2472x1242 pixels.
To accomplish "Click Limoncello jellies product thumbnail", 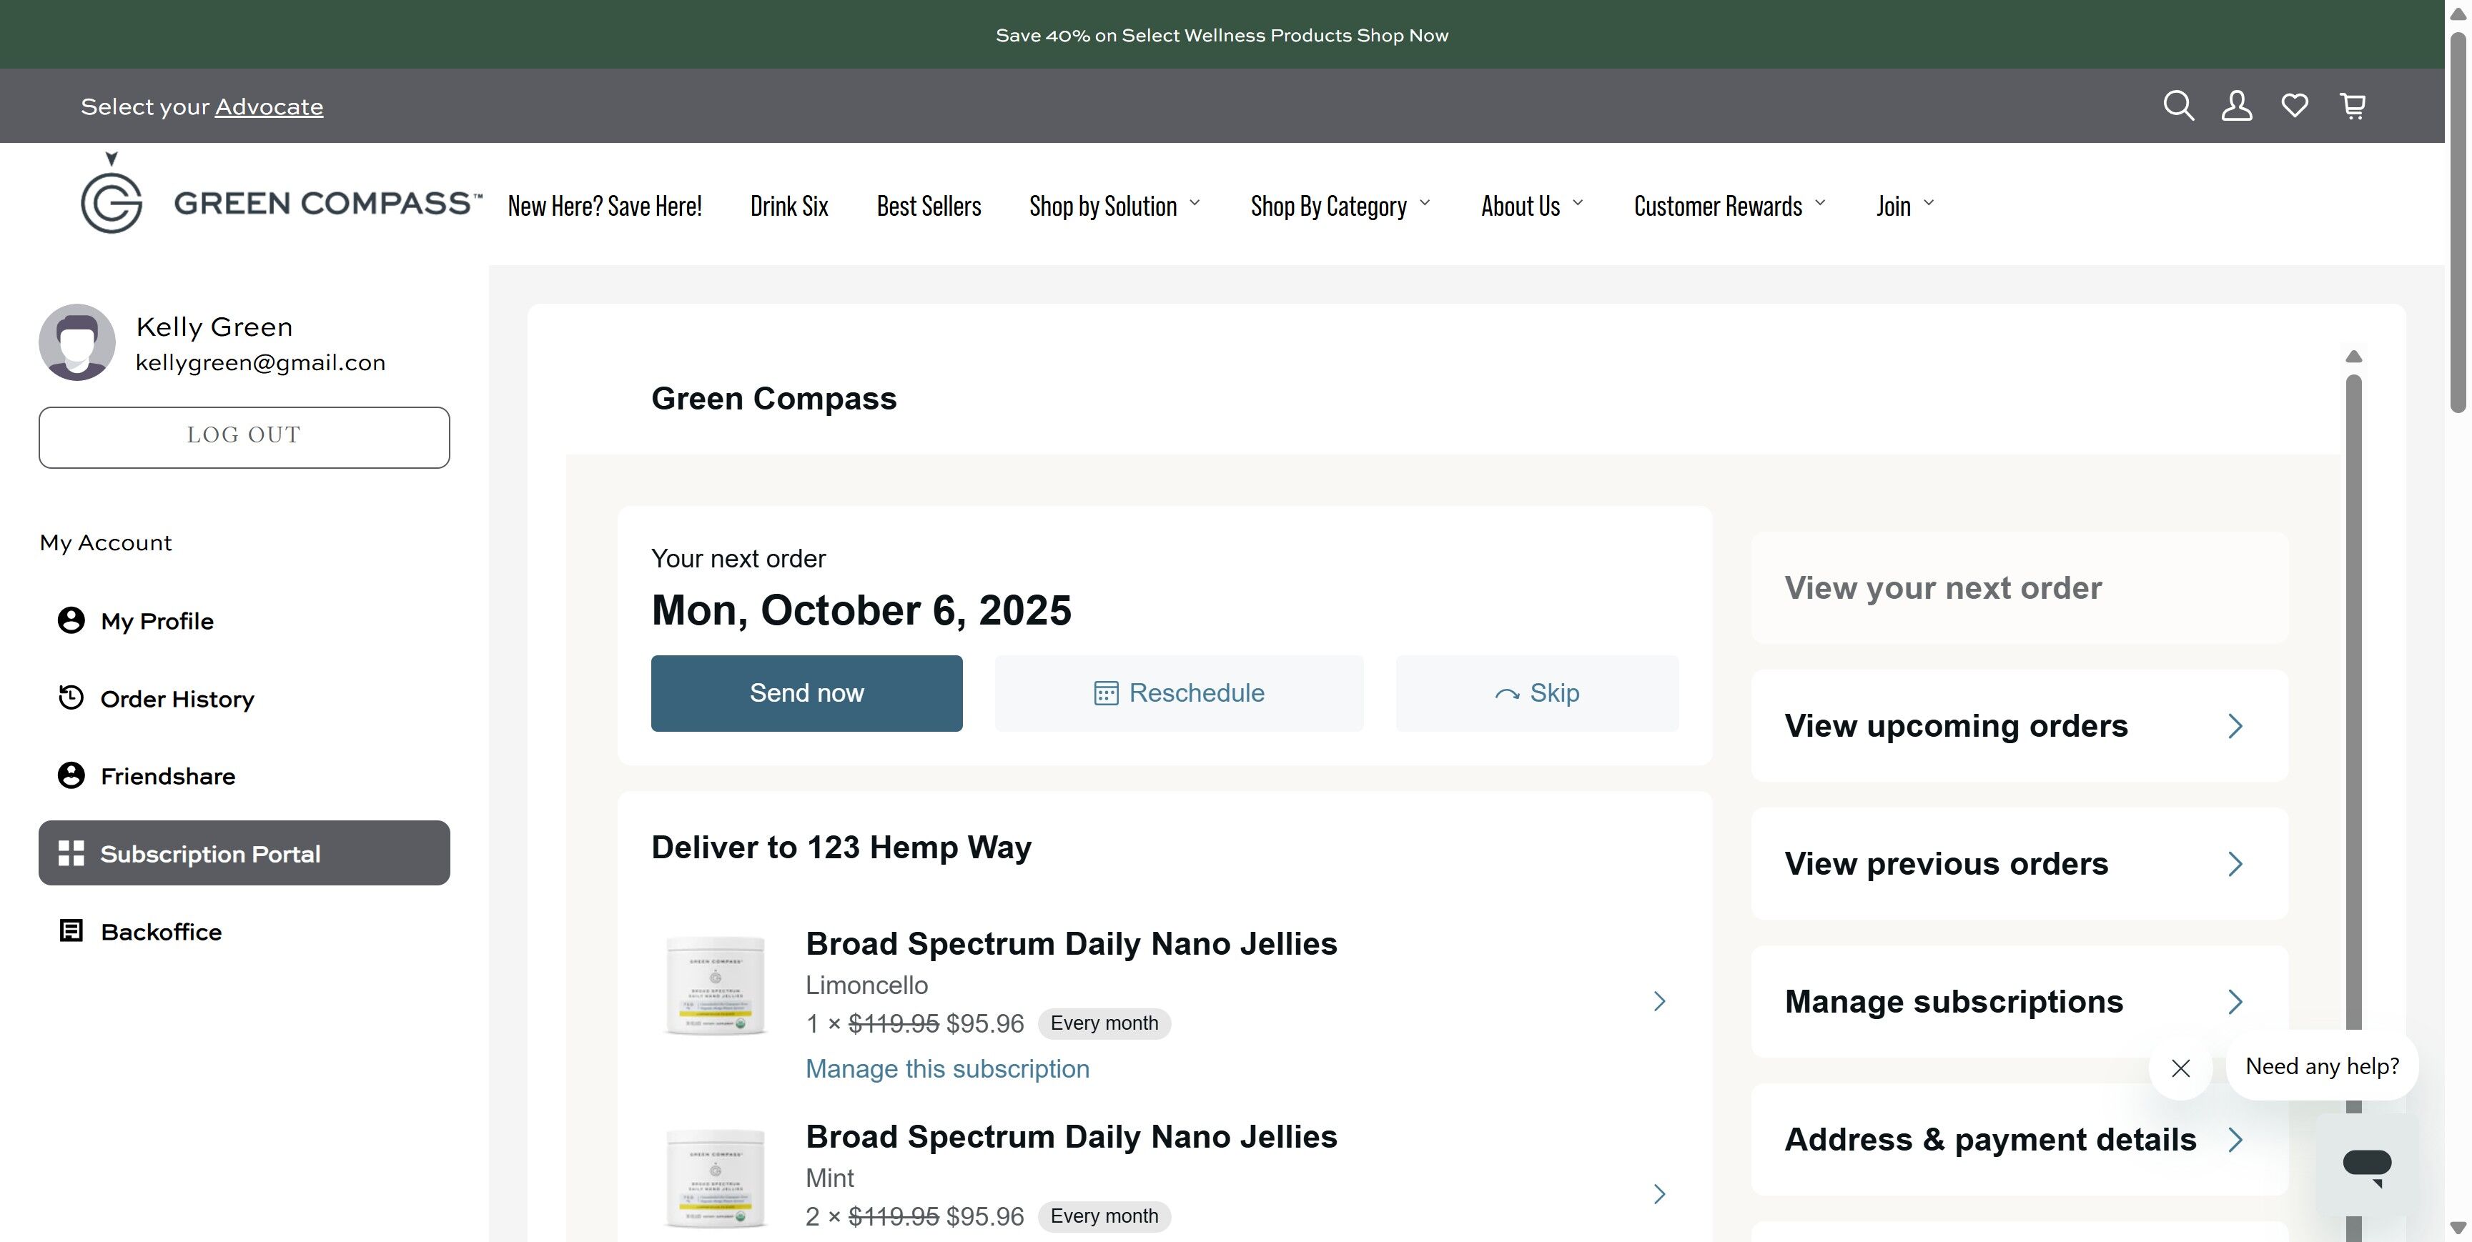I will point(715,986).
